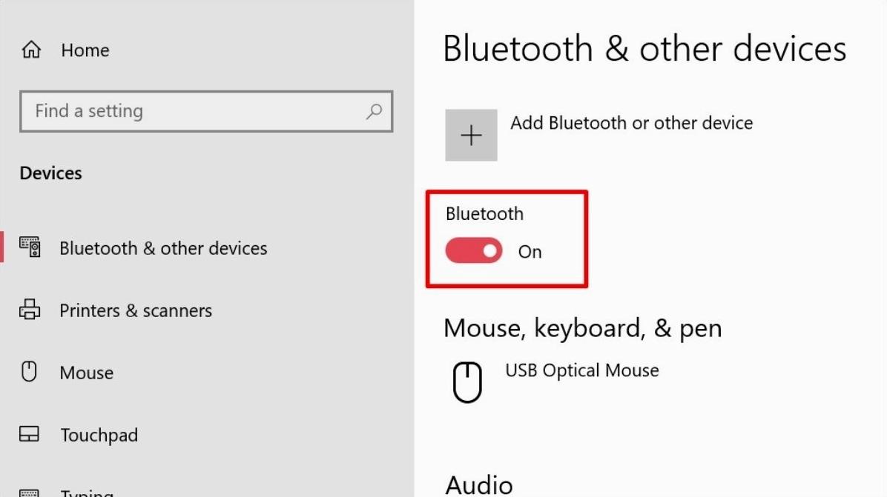
Task: Select the Bluetooth & other devices icon
Action: 31,248
